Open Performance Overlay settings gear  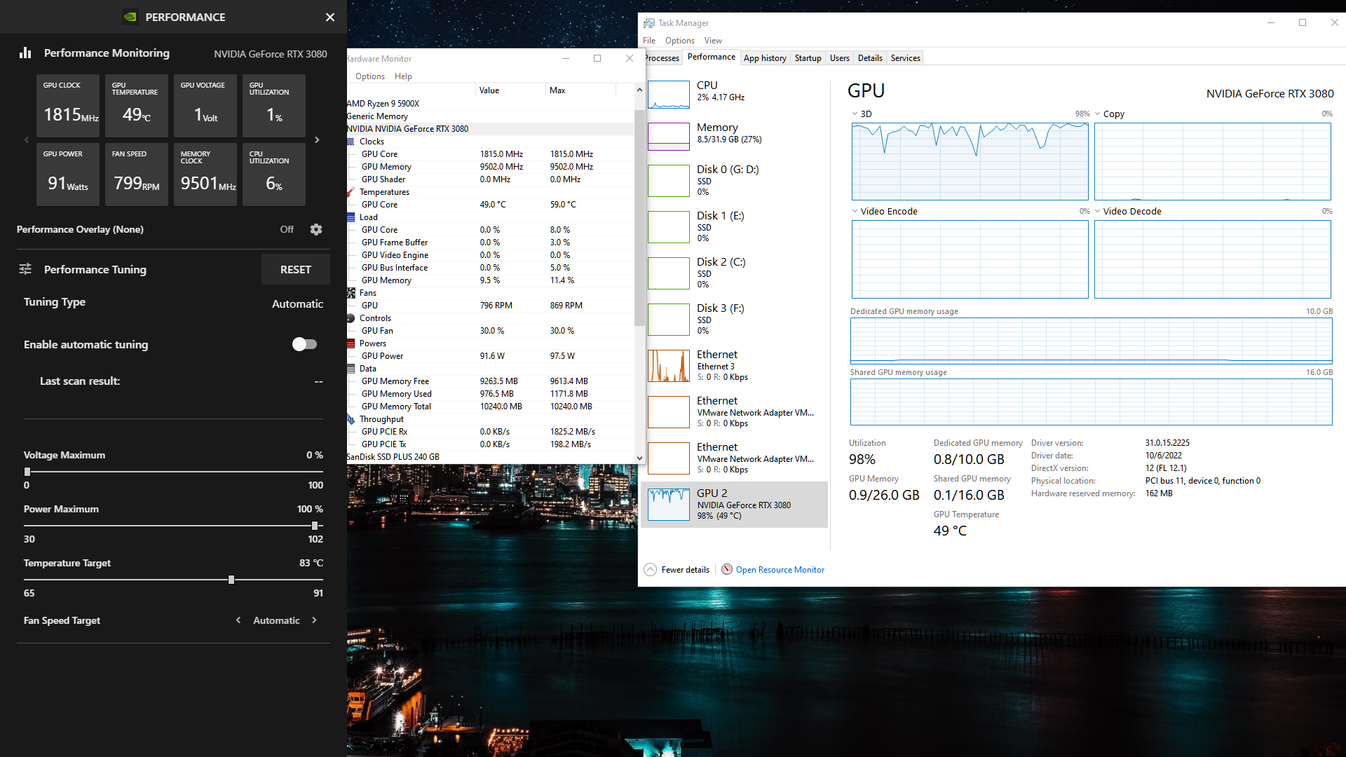tap(316, 229)
